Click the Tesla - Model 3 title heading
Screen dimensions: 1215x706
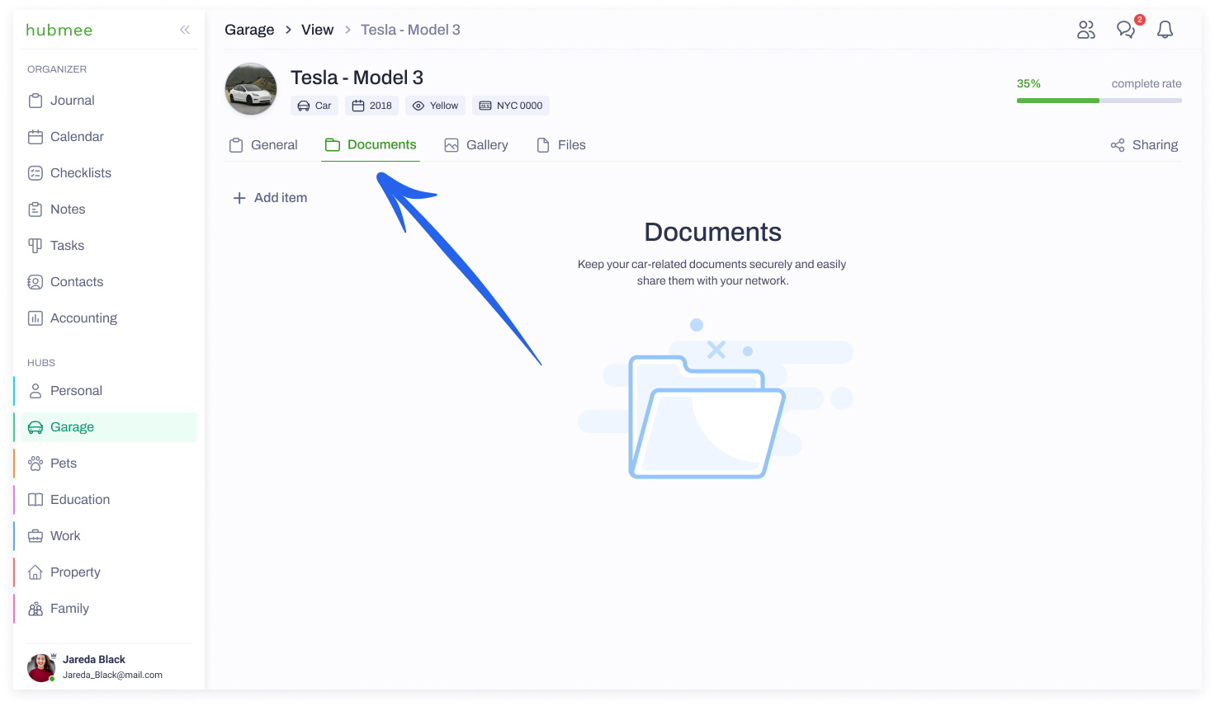click(357, 78)
